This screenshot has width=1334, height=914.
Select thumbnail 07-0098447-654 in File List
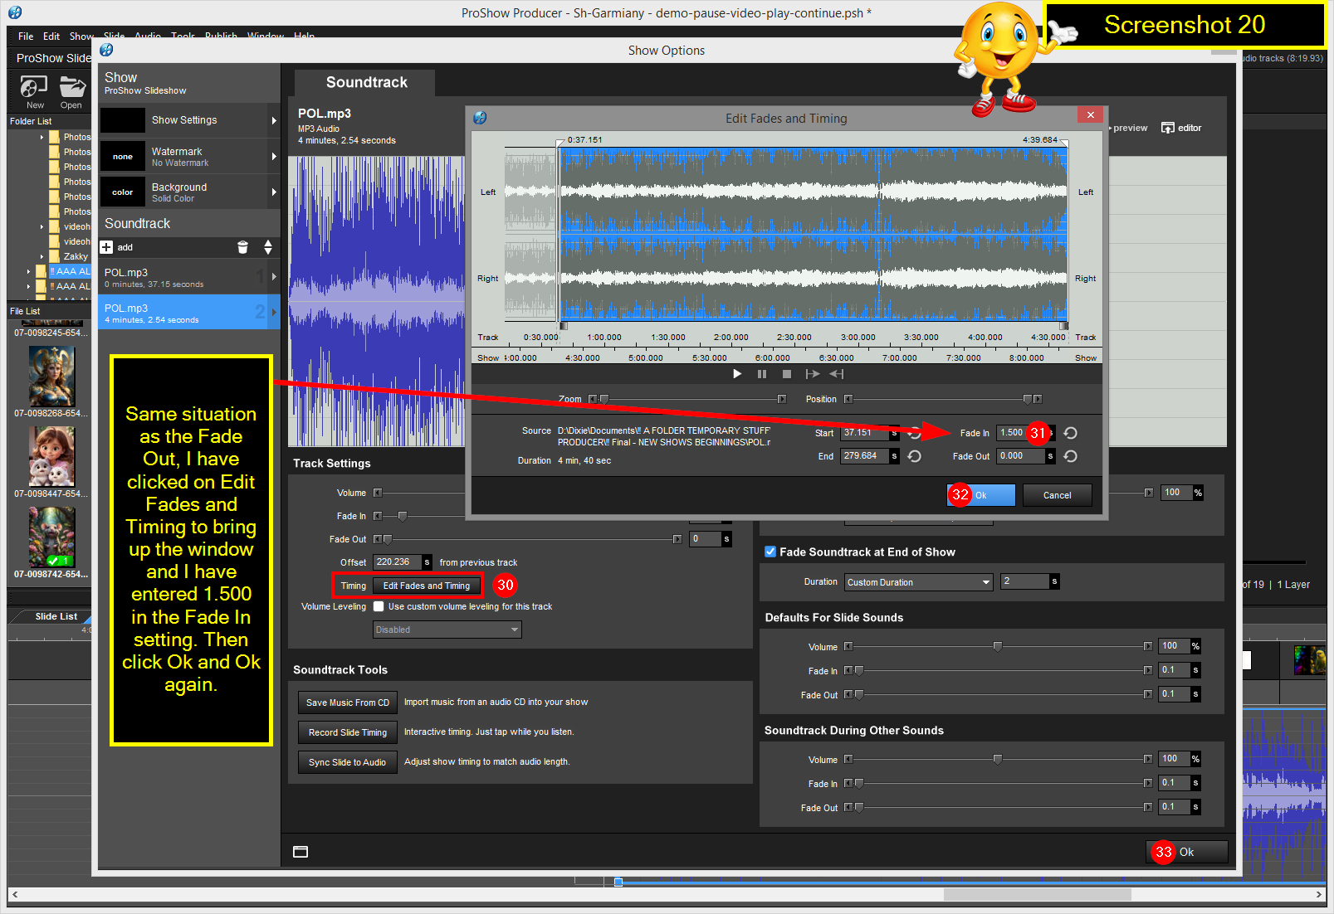(51, 457)
